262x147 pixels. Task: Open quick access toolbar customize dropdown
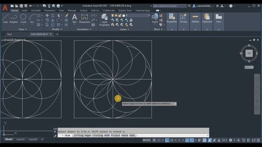click(62, 6)
